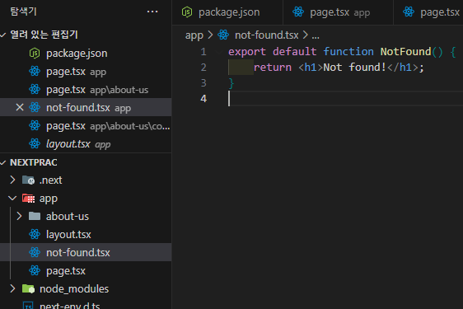Click the 'Not found!' text in the code

(354, 68)
